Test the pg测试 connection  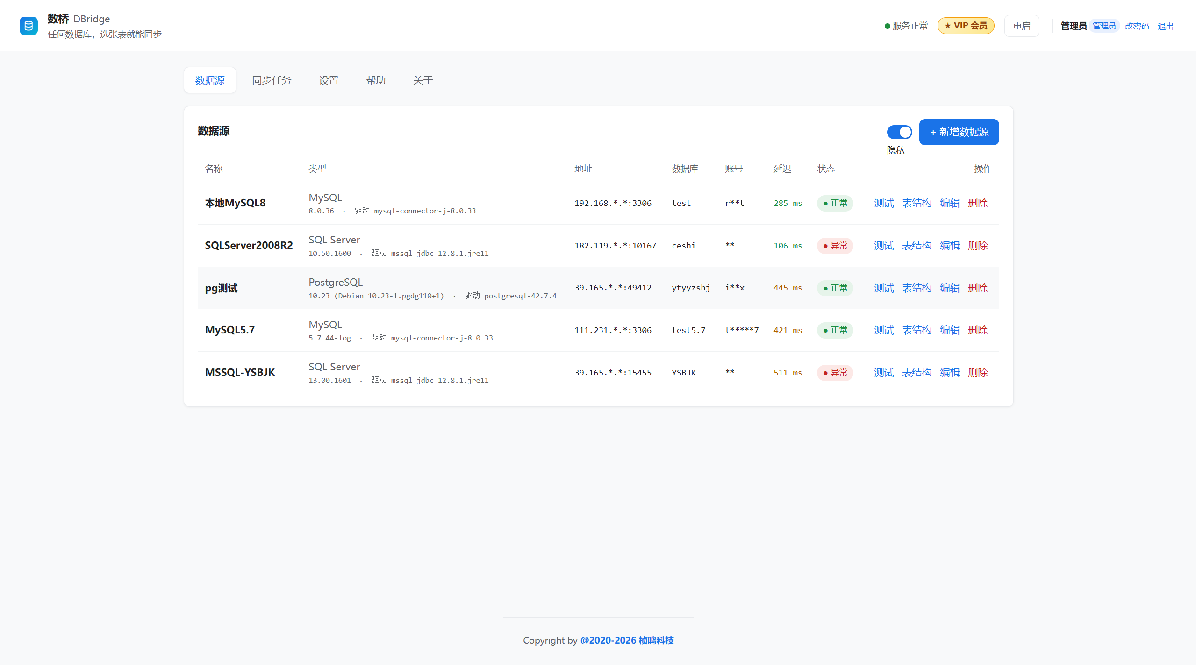tap(884, 288)
